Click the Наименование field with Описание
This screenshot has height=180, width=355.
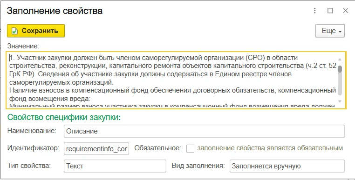click(204, 131)
